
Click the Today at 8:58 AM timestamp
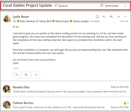119,87
